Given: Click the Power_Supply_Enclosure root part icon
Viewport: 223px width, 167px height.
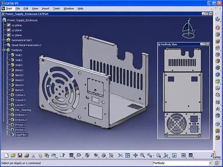Looking at the screenshot, I should tap(4, 20).
